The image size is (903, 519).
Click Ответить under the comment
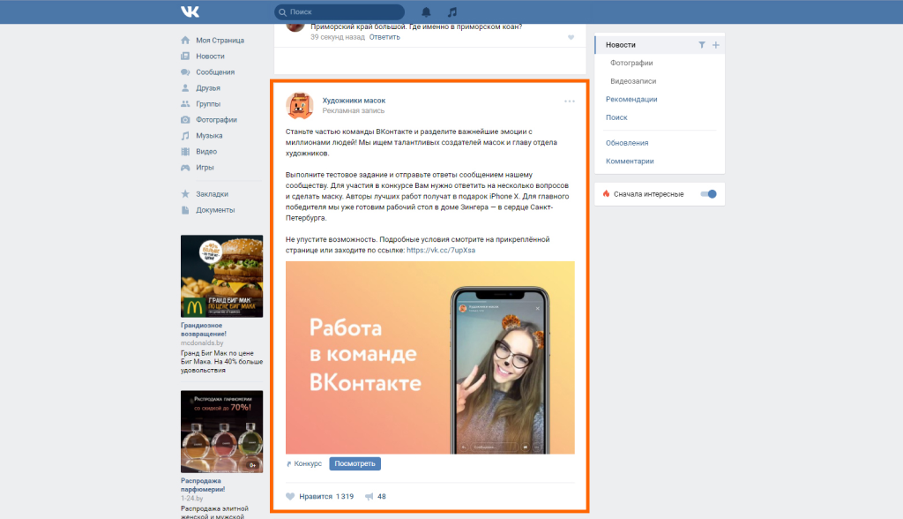(384, 37)
